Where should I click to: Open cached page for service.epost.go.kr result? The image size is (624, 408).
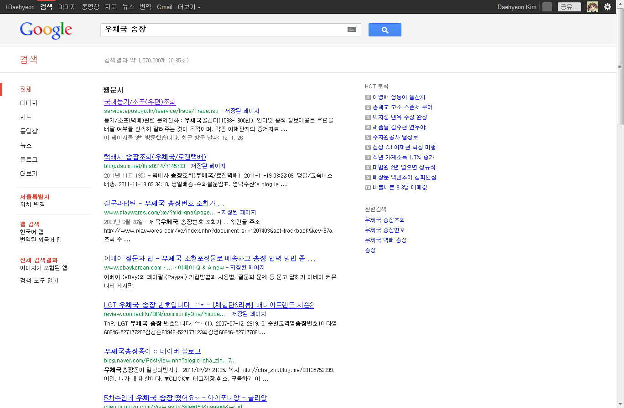[x=242, y=111]
